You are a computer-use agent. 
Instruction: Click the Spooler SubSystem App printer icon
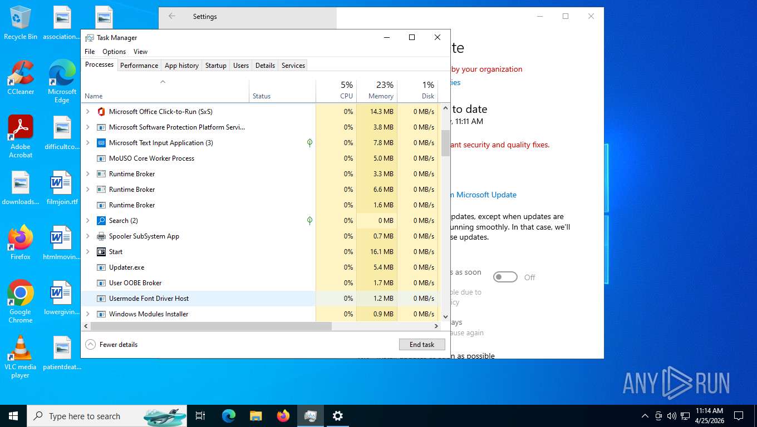(x=101, y=236)
